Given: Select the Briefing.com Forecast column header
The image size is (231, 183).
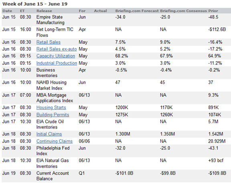Looking at the screenshot, I should pos(137,11).
